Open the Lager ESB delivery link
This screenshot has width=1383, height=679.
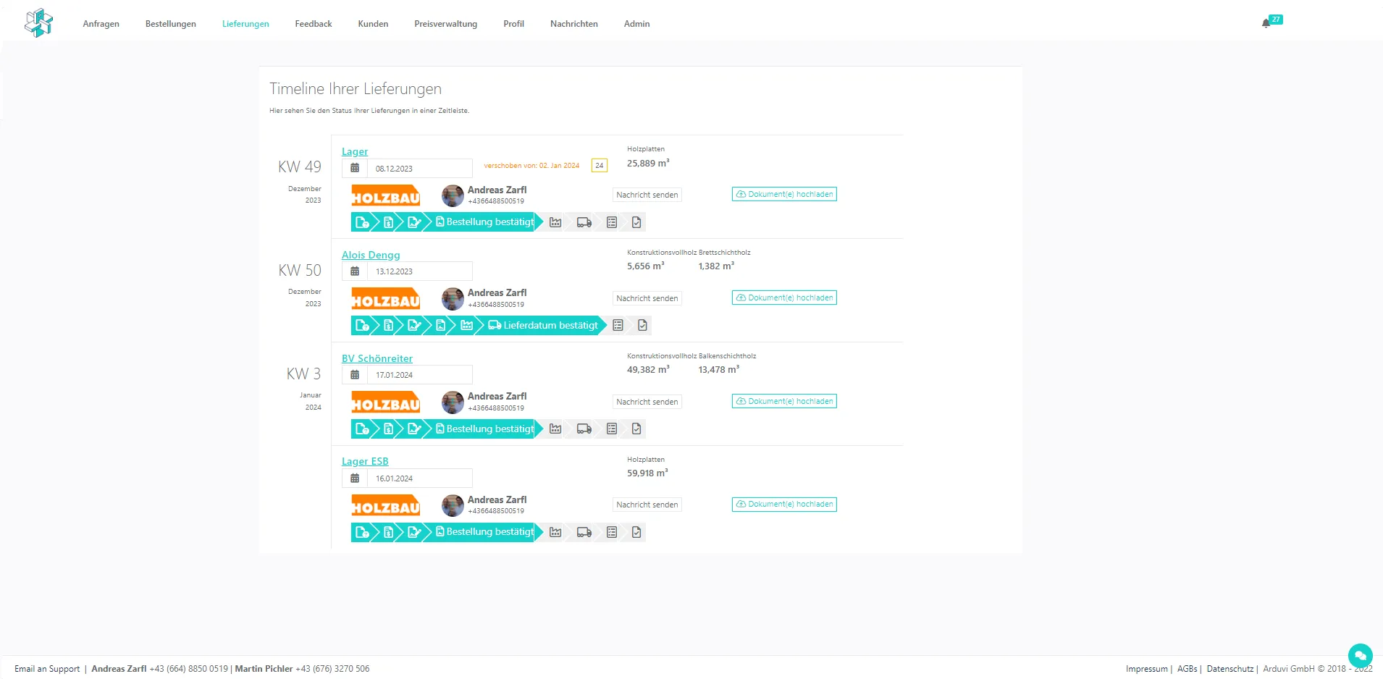coord(365,461)
